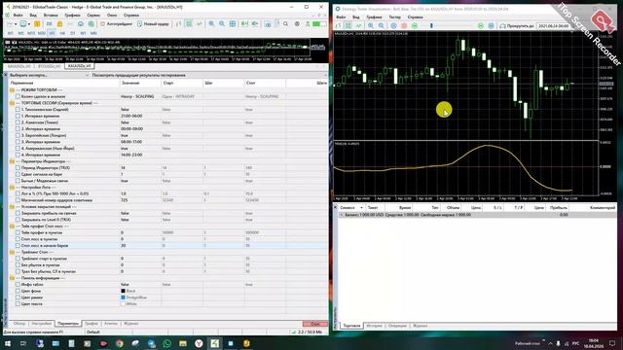Viewport: 623px width, 350px height.
Task: Select value 30 of 'Стоп лосс в начале баров'
Action: tap(140, 246)
